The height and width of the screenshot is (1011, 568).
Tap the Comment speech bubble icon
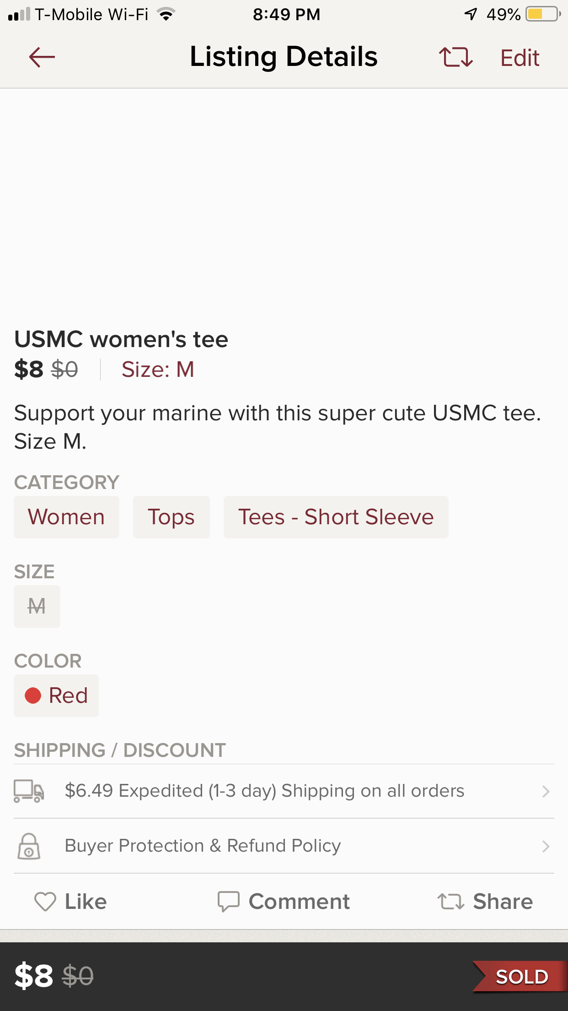[x=228, y=902]
